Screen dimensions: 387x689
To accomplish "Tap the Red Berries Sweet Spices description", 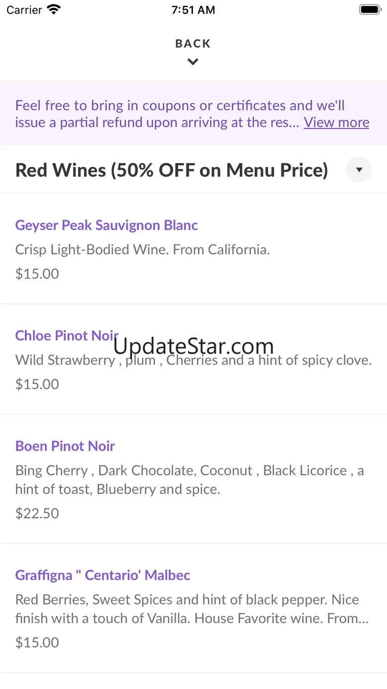I will (x=192, y=609).
